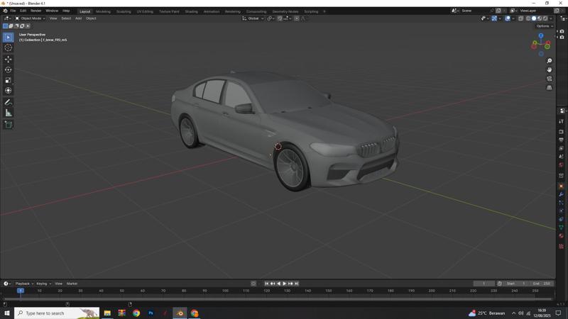568x319 pixels.
Task: Switch to UV Editing workspace tab
Action: [145, 11]
